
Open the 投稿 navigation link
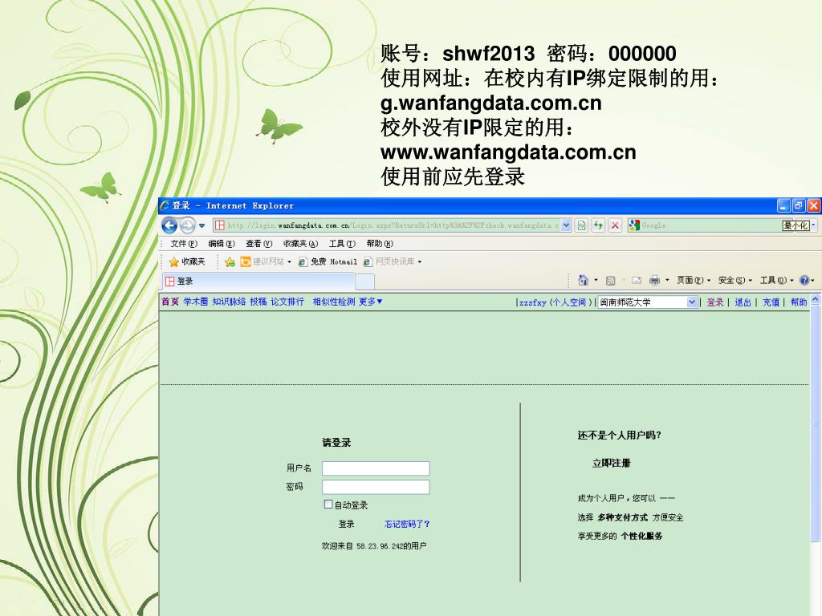258,302
